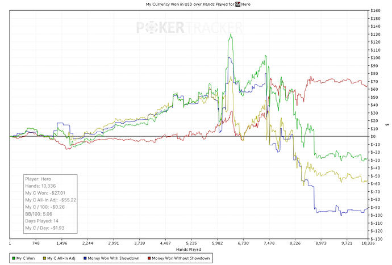392x265 pixels.
Task: Click the My C / Day: -$1.93 stat
Action: pos(44,228)
